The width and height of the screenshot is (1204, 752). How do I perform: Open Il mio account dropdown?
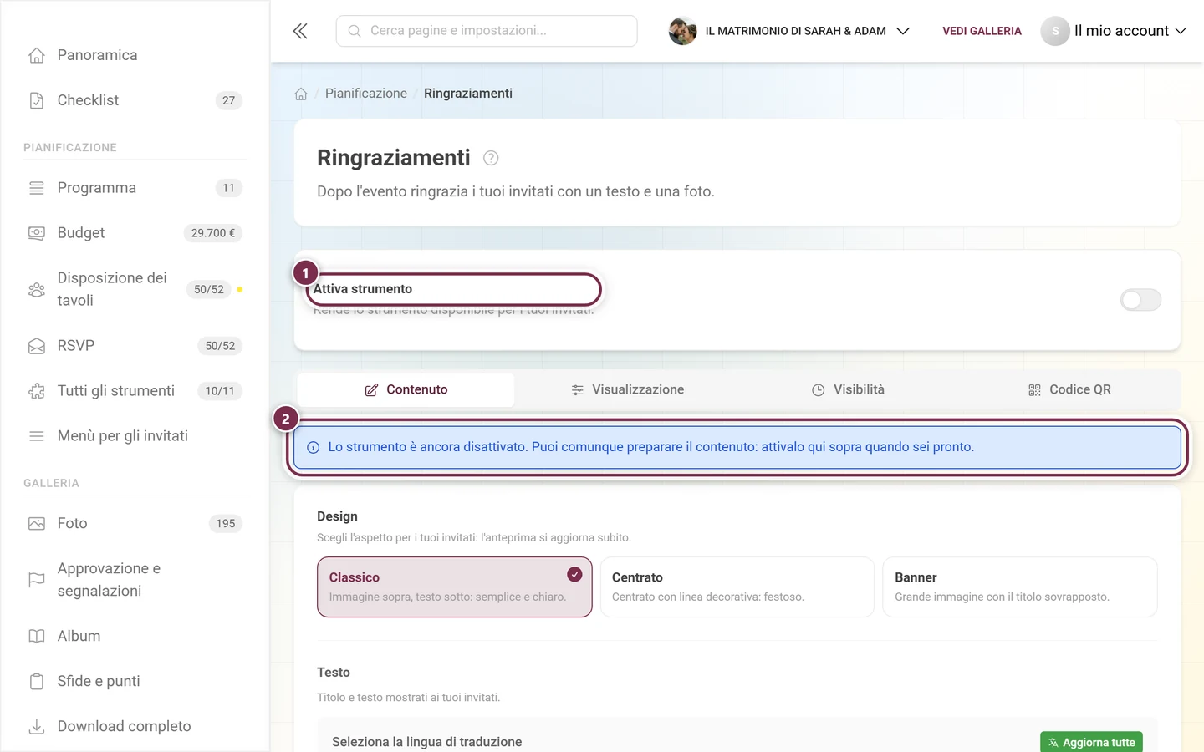pyautogui.click(x=1114, y=31)
